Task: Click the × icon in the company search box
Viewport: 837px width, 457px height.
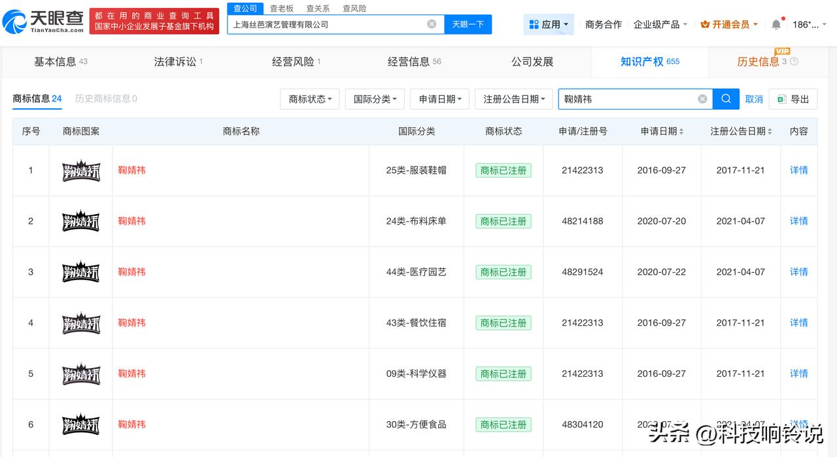Action: pyautogui.click(x=432, y=24)
